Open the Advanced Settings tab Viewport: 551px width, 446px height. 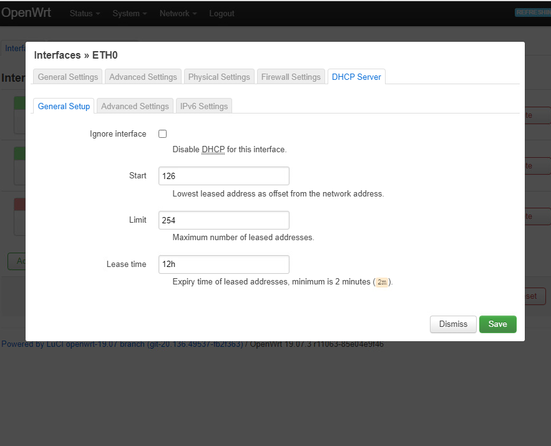[143, 76]
